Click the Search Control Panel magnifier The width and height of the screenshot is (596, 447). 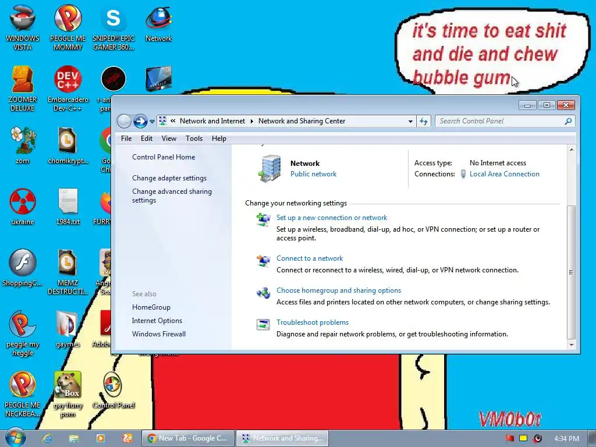click(x=568, y=121)
